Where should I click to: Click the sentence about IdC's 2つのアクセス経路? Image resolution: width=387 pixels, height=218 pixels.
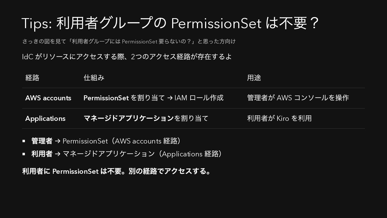[x=127, y=57]
